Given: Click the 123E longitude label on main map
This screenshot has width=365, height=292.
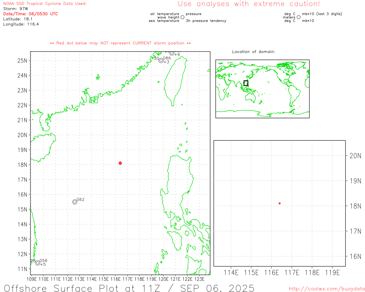Looking at the screenshot, I should coord(199,279).
